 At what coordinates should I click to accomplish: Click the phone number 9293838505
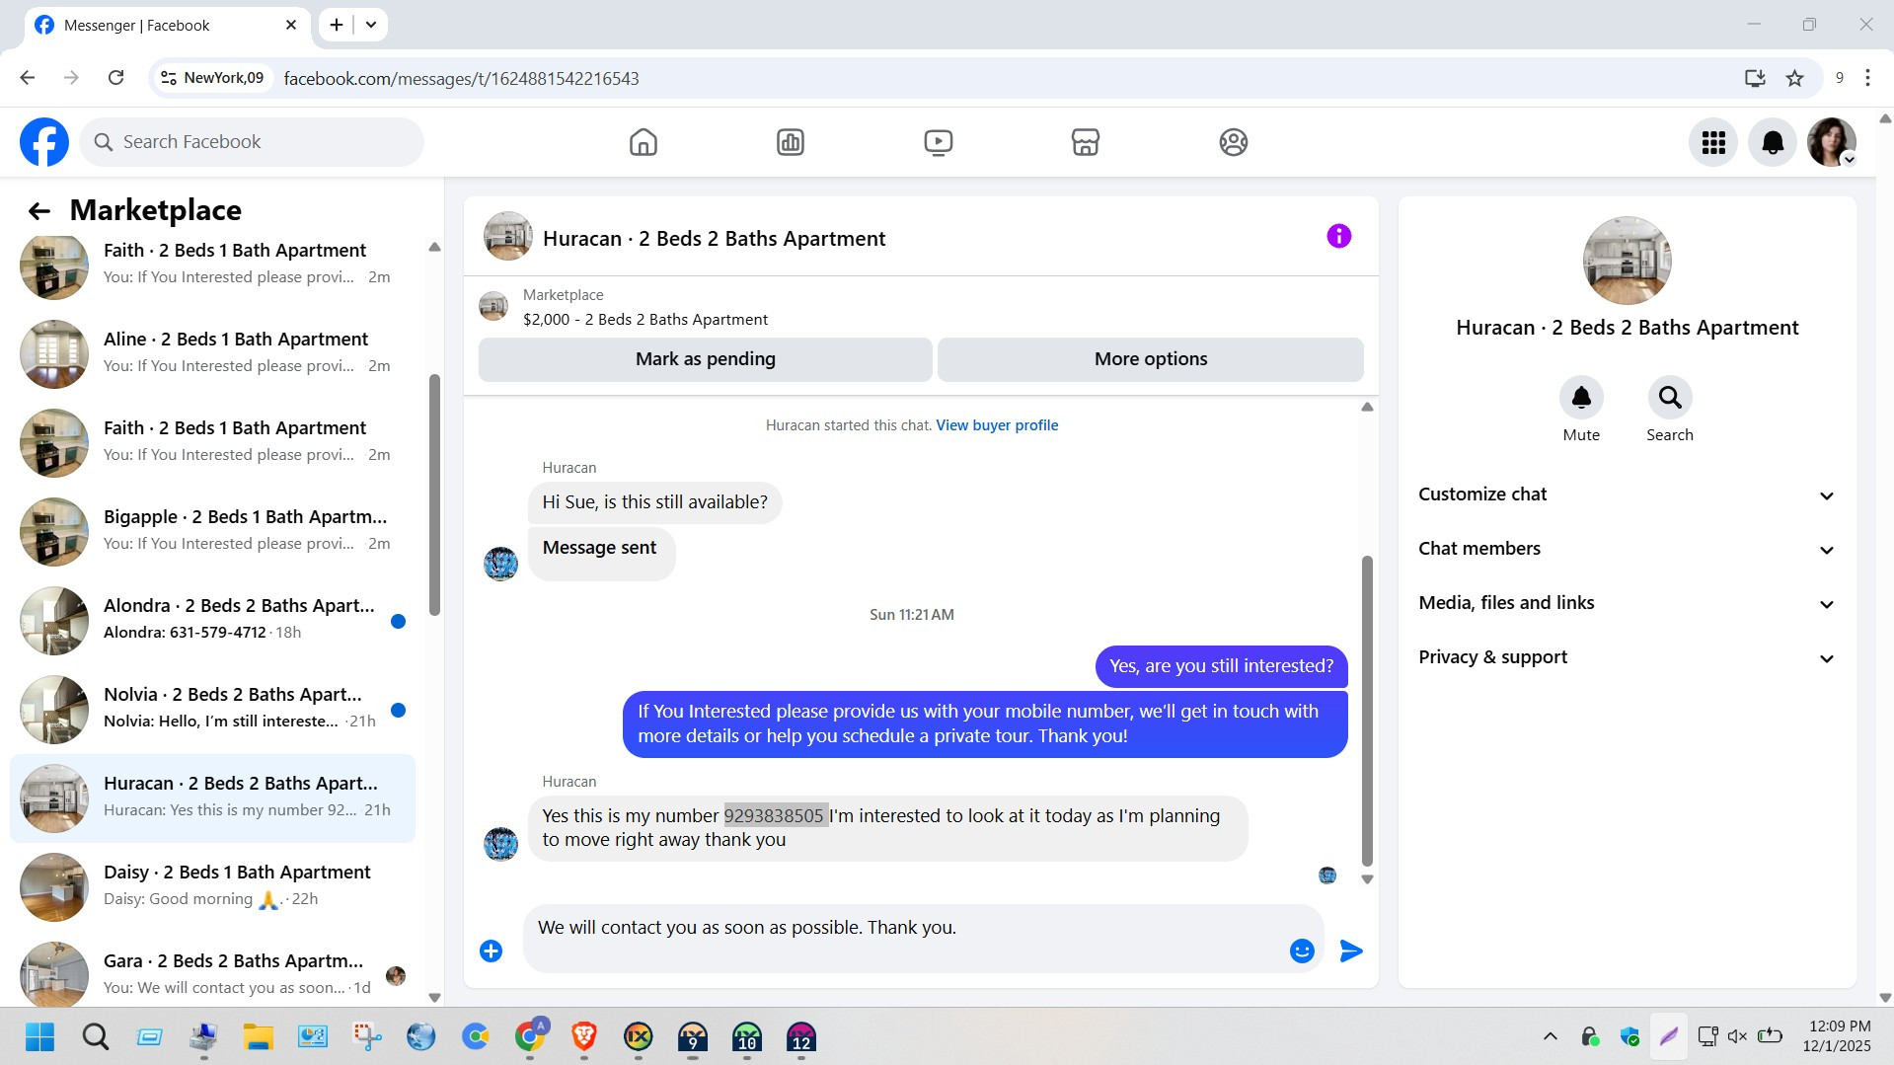[774, 816]
